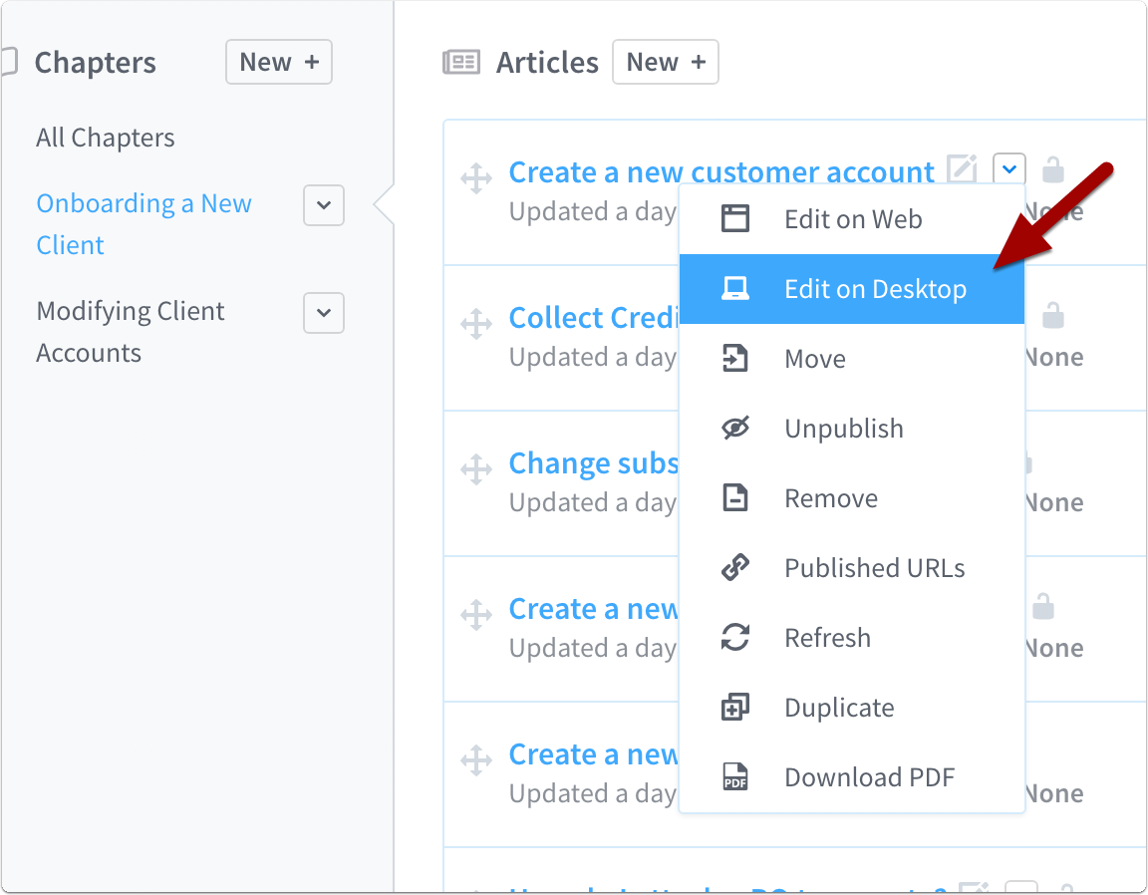Click the drag handle of Create a new customer account
Viewport: 1148px width, 895px height.
pyautogui.click(x=476, y=178)
